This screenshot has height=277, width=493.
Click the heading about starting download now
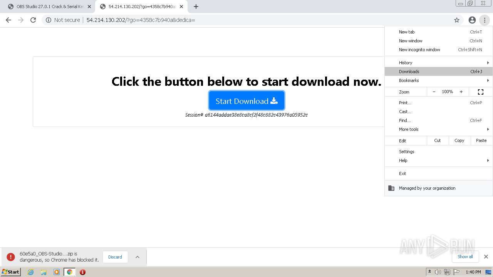(246, 81)
